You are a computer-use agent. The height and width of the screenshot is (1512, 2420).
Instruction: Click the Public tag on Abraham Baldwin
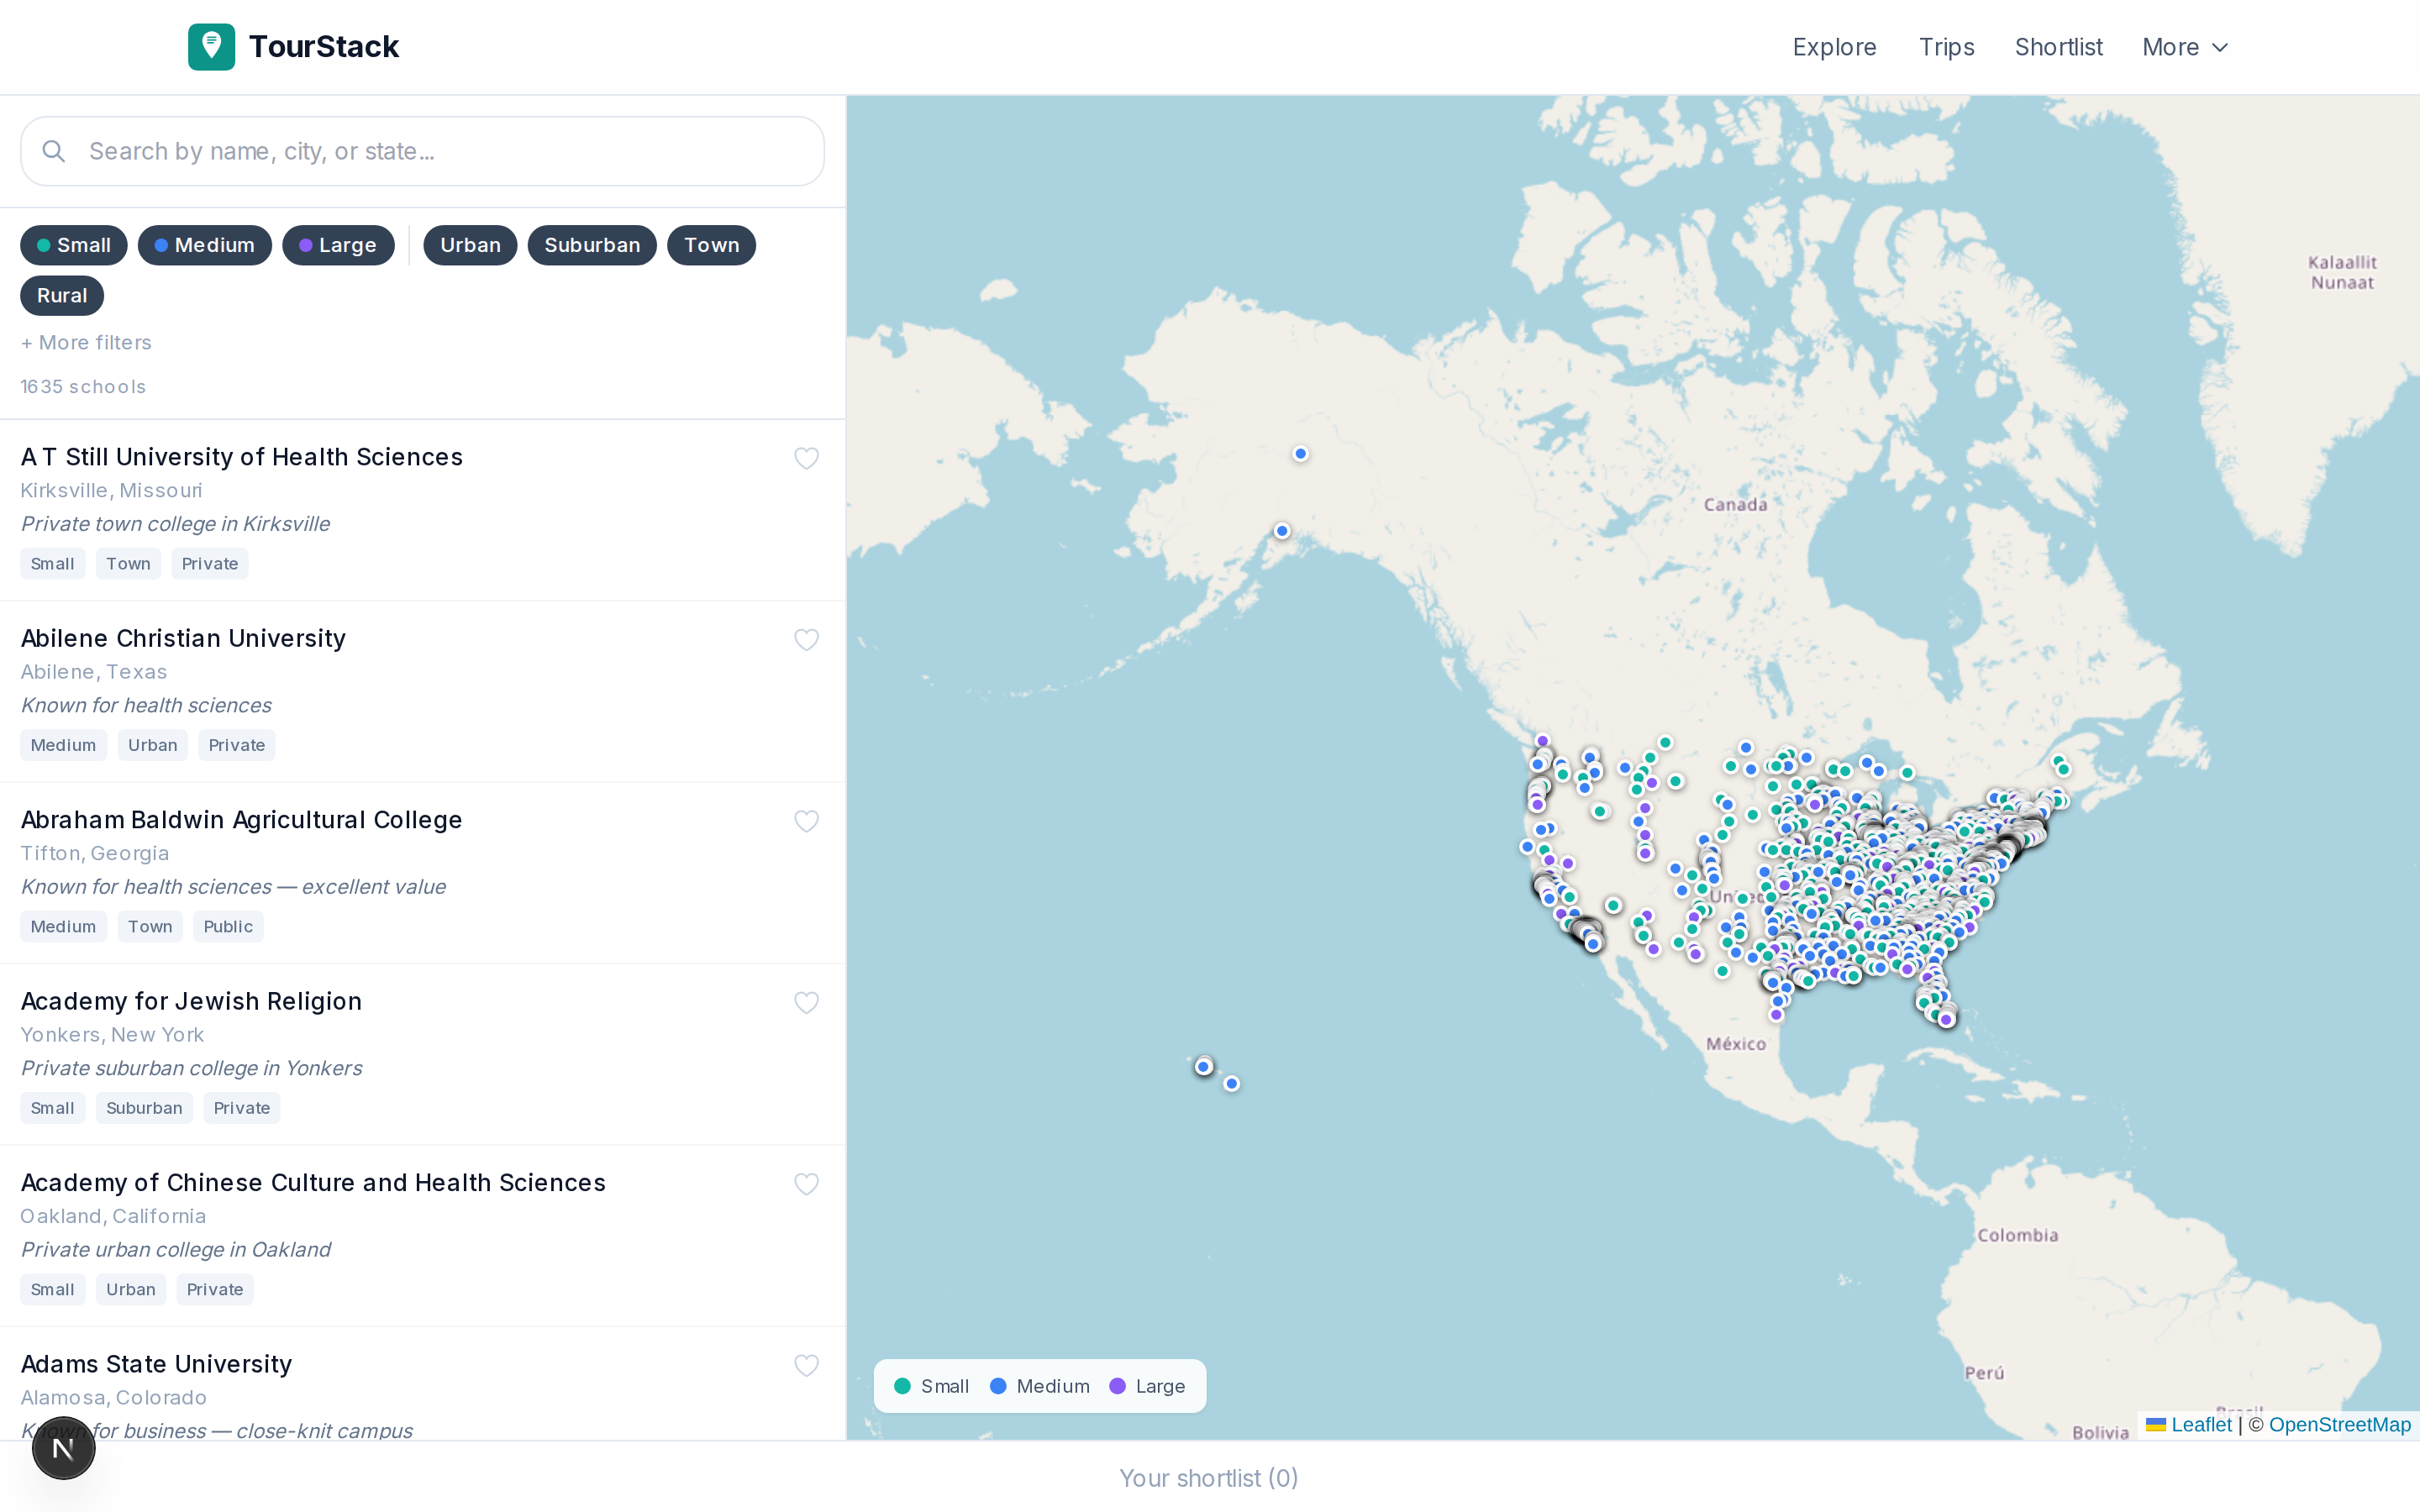click(228, 927)
